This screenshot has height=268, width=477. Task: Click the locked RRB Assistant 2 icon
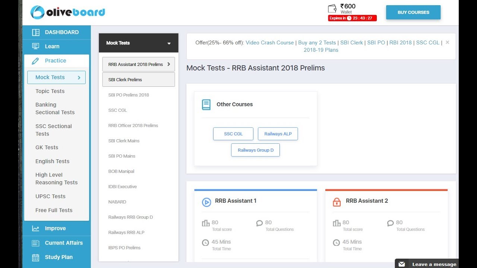(337, 202)
